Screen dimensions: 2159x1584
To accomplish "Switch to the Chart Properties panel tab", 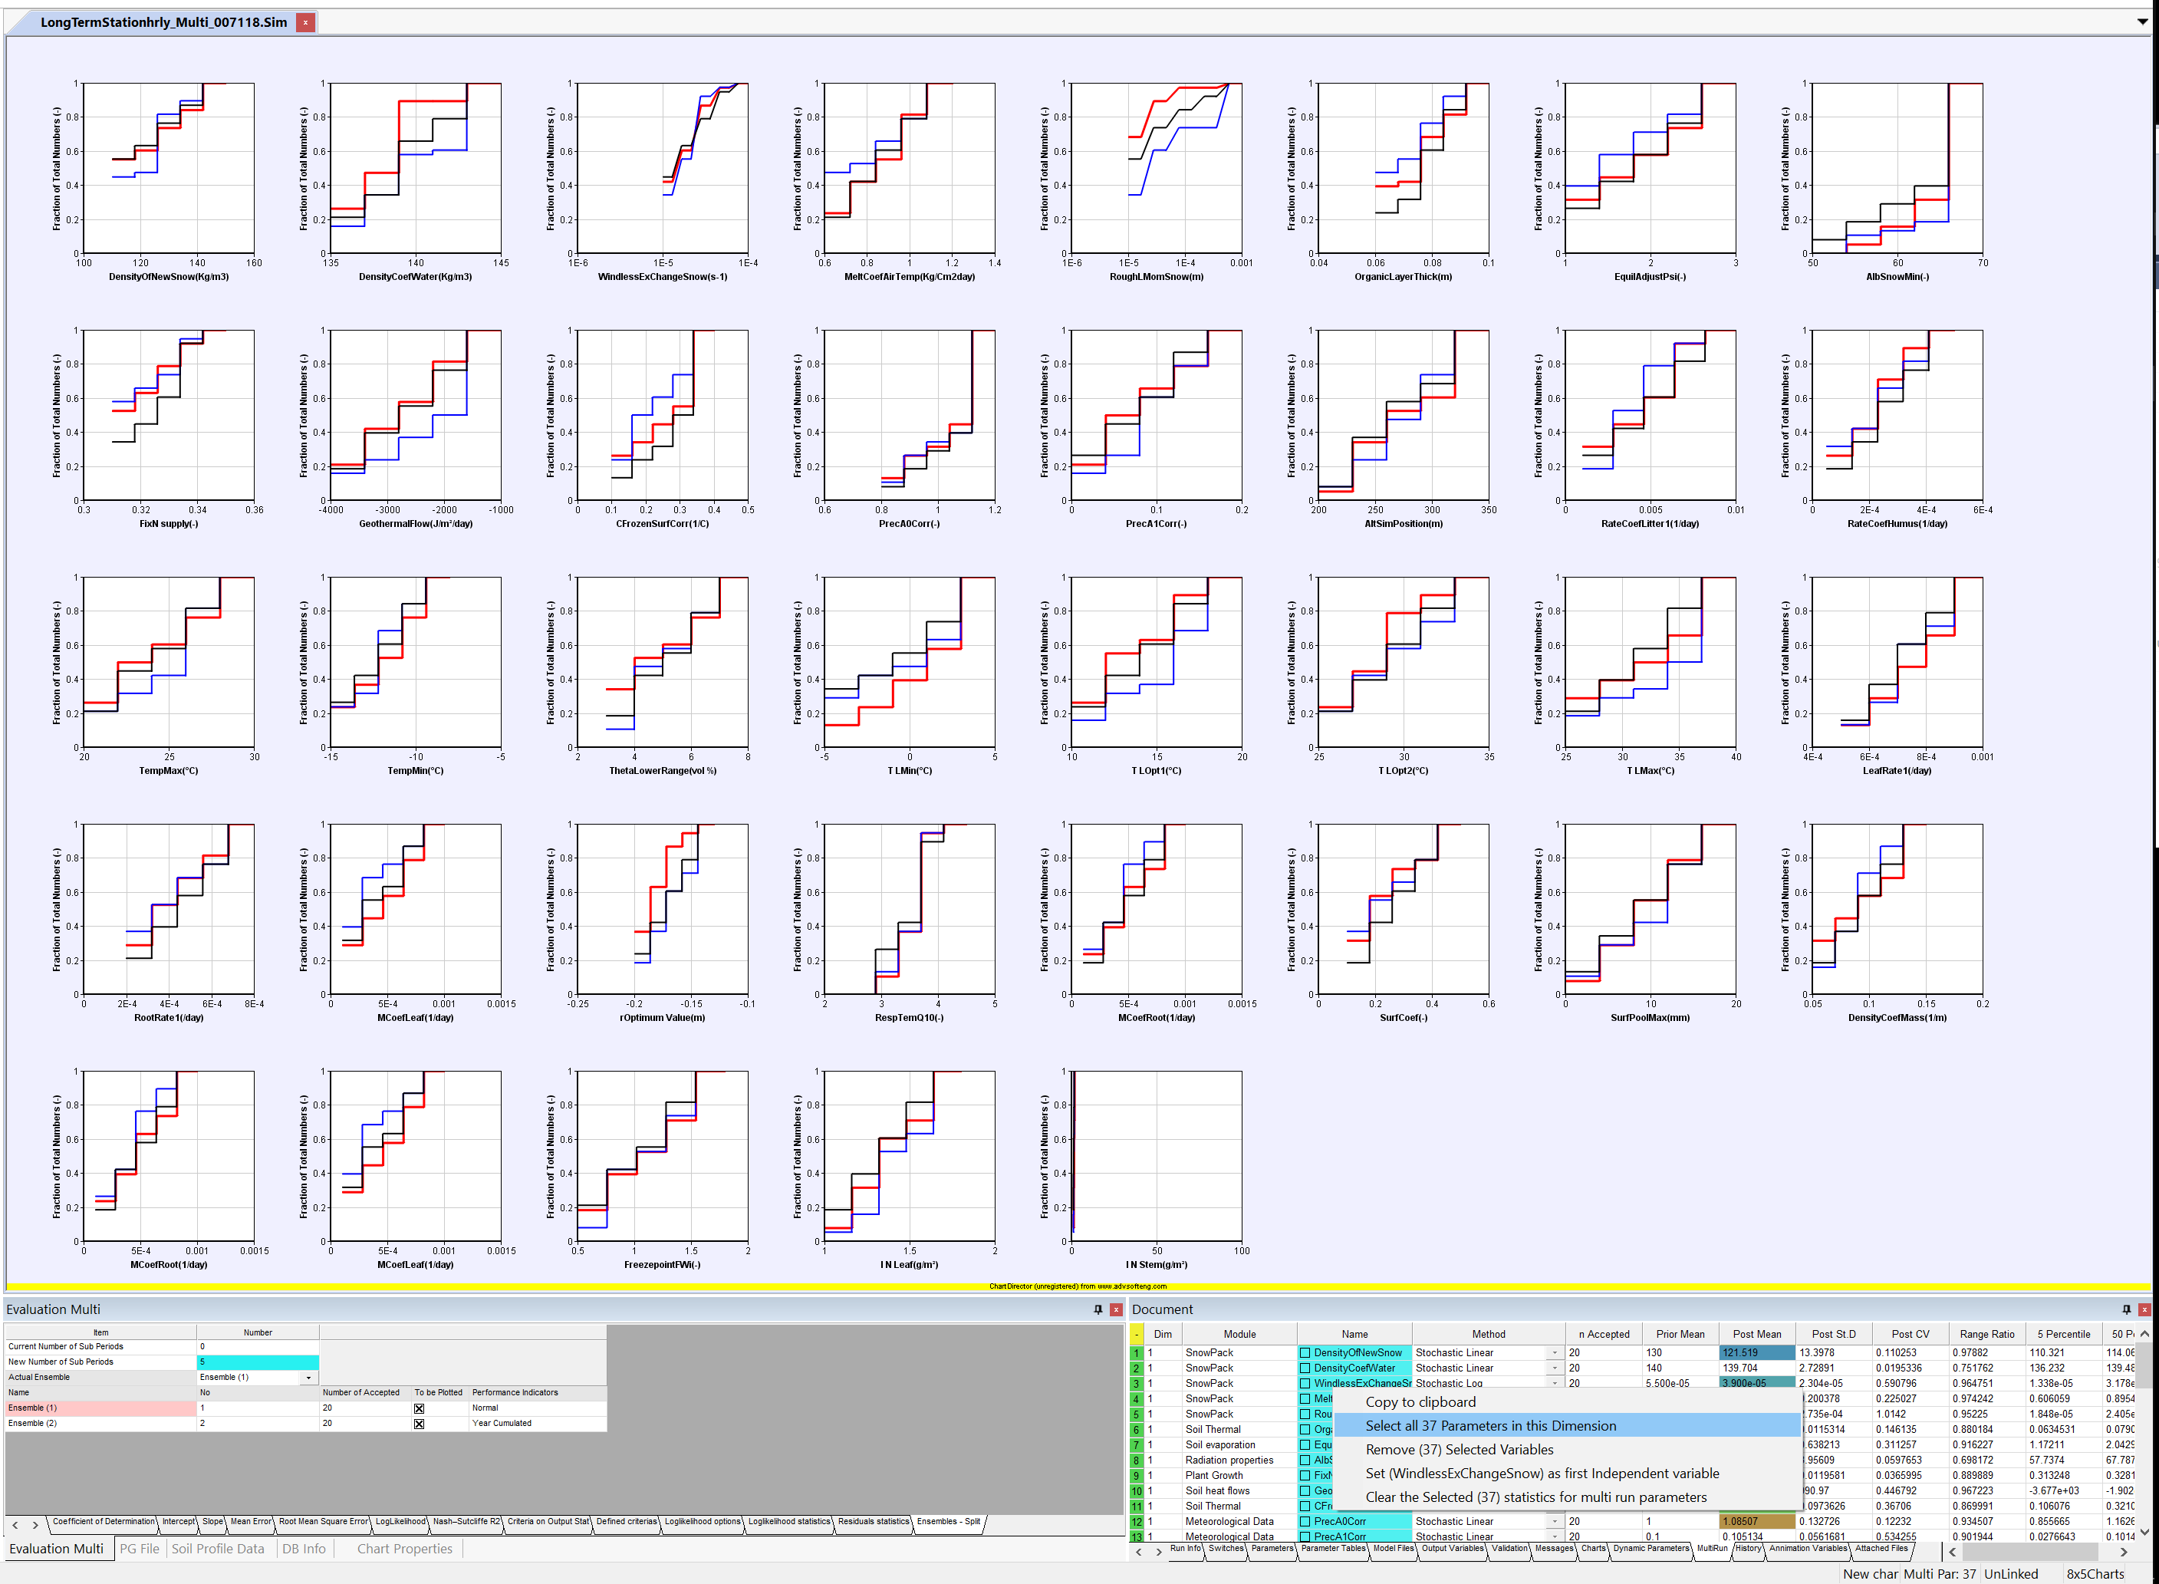I will coord(405,1549).
